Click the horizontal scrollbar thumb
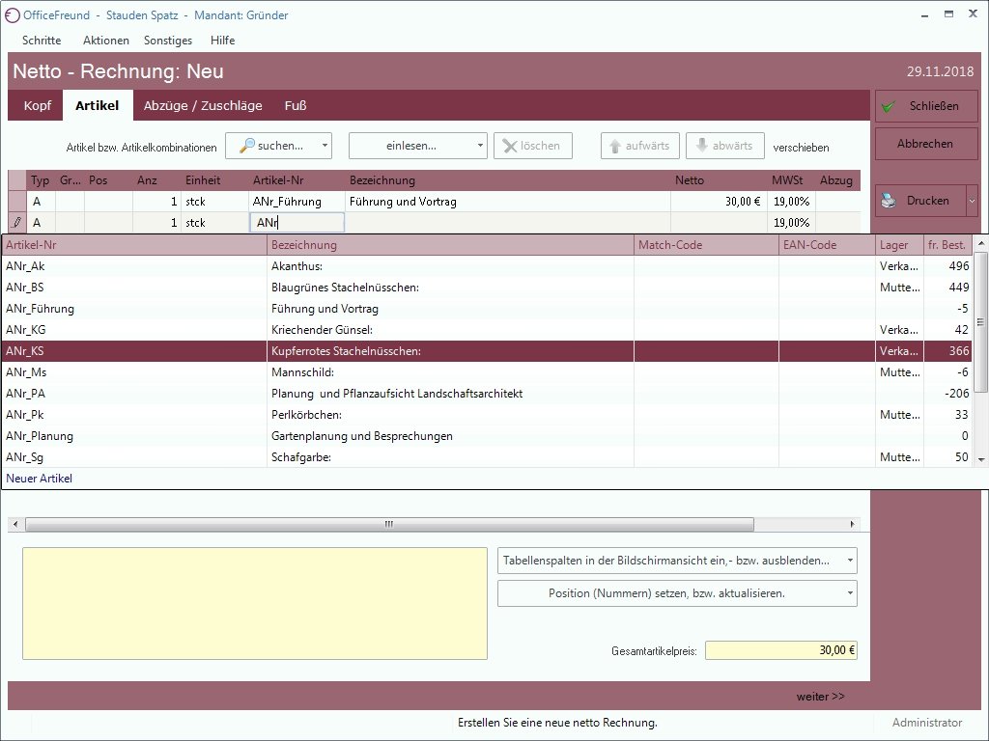This screenshot has height=741, width=989. [388, 525]
